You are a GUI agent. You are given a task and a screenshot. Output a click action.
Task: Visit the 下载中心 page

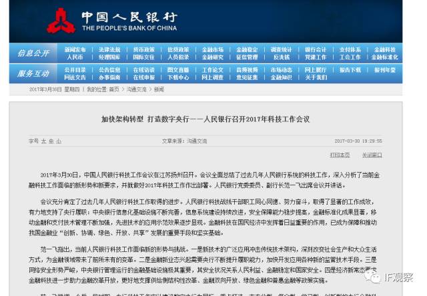(178, 77)
